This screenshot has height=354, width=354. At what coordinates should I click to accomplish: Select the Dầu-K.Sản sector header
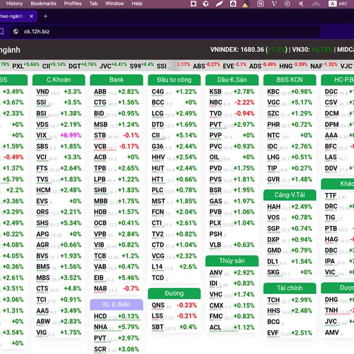[x=232, y=80]
